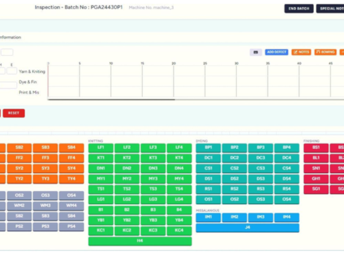Click the timeline horizontal scrollbar
This screenshot has width=344, height=258.
[x=111, y=99]
